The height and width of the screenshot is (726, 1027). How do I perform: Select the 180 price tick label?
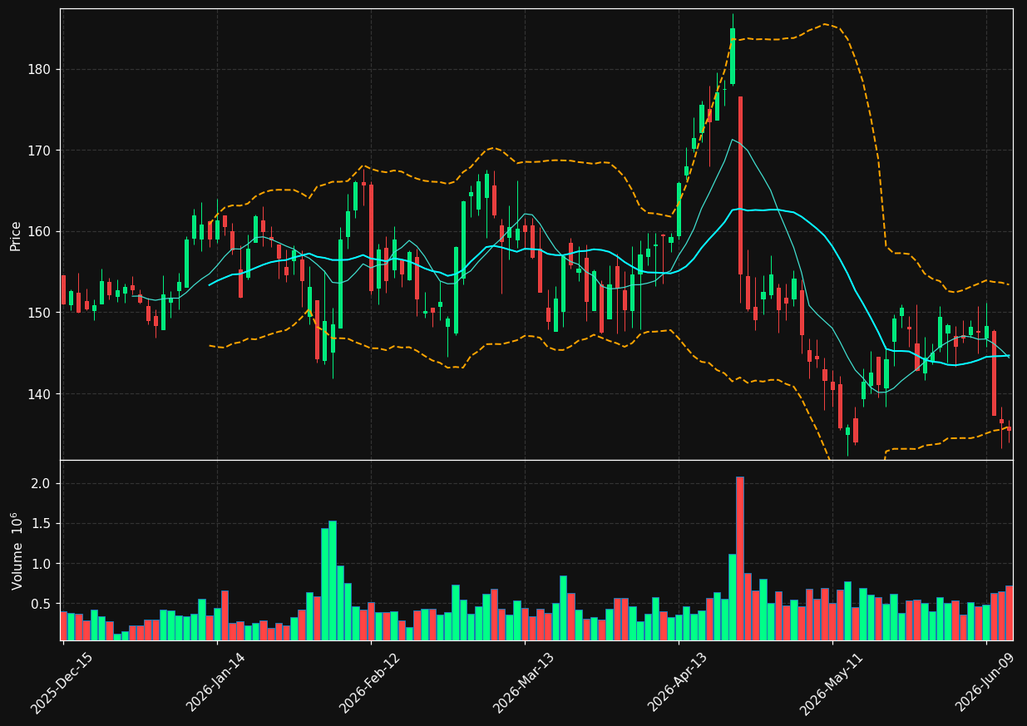pos(41,70)
